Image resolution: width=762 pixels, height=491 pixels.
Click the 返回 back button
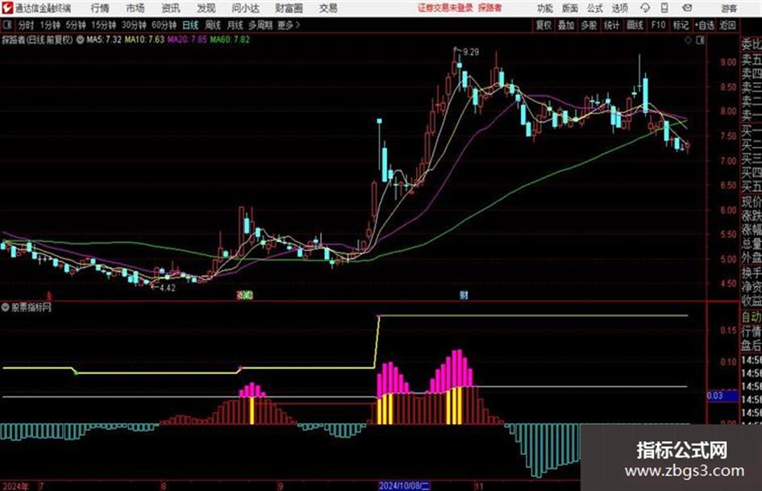point(727,25)
